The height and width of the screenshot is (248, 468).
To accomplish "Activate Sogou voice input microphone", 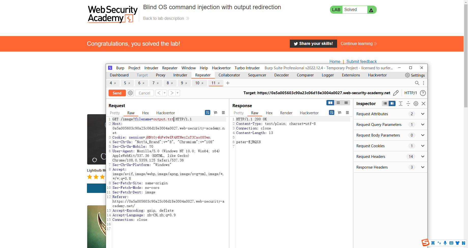I will [x=445, y=243].
